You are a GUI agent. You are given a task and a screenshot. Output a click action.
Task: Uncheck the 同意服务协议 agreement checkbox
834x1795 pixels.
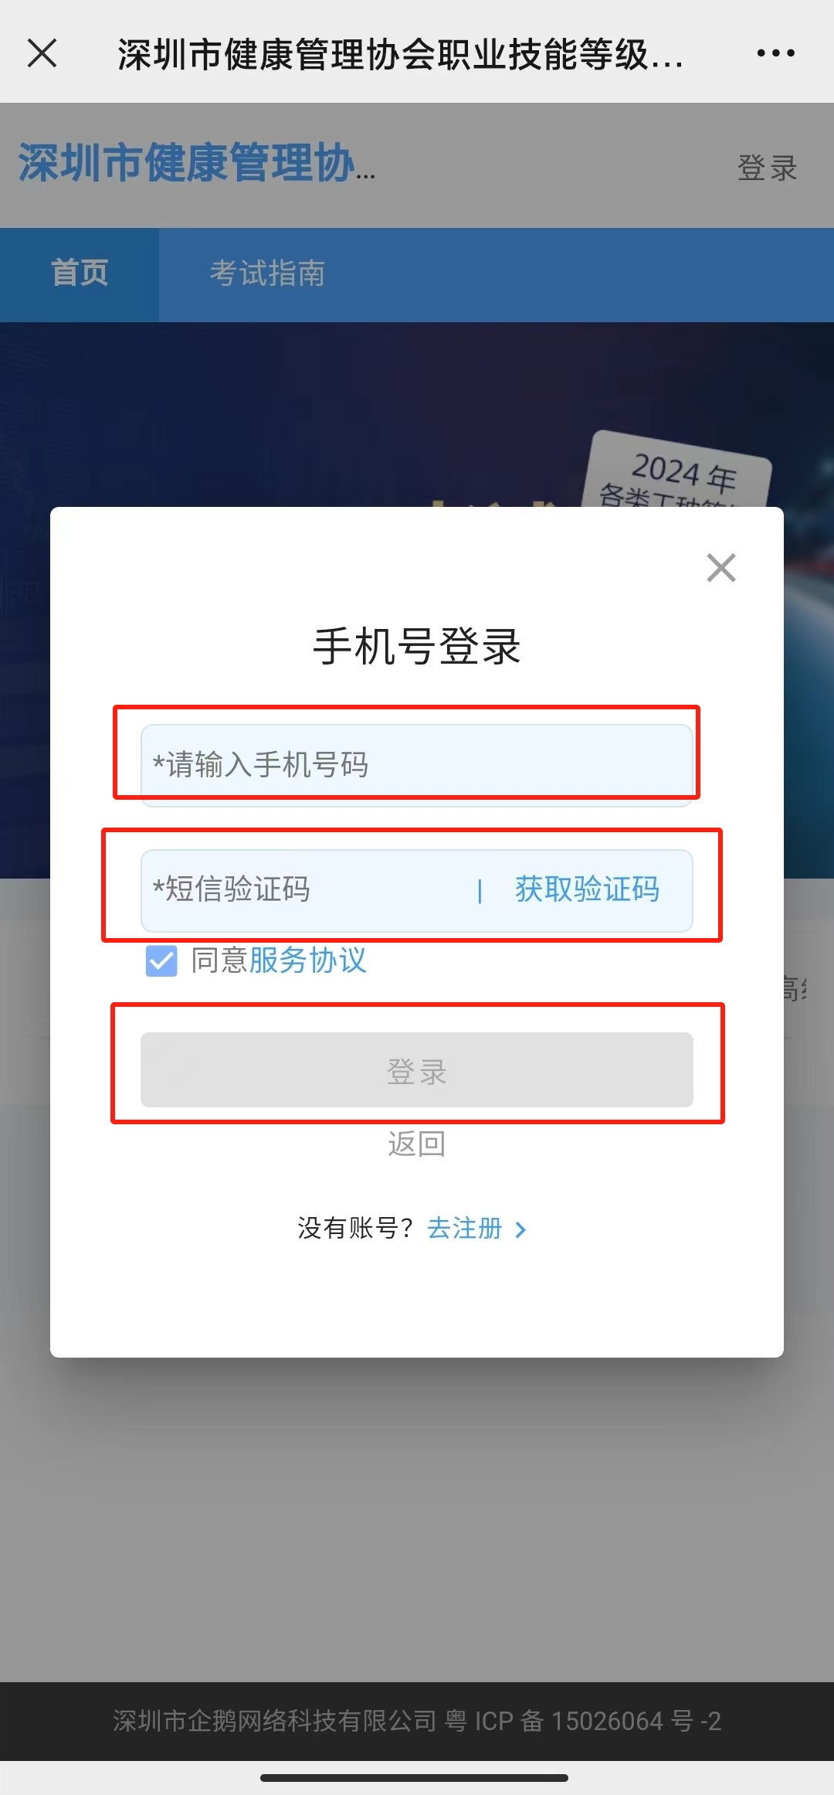[161, 961]
